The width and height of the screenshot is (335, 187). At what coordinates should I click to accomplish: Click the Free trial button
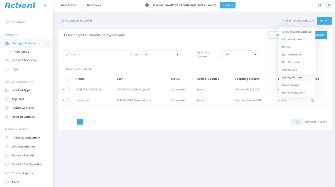coord(228,5)
